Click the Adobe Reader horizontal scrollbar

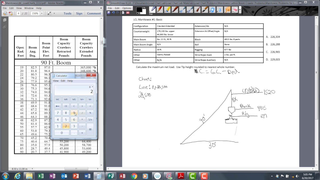click(76, 169)
